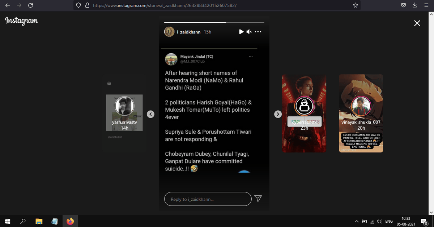Viewport: 434px width, 227px height.
Task: Open File Explorer from the taskbar
Action: tap(39, 221)
